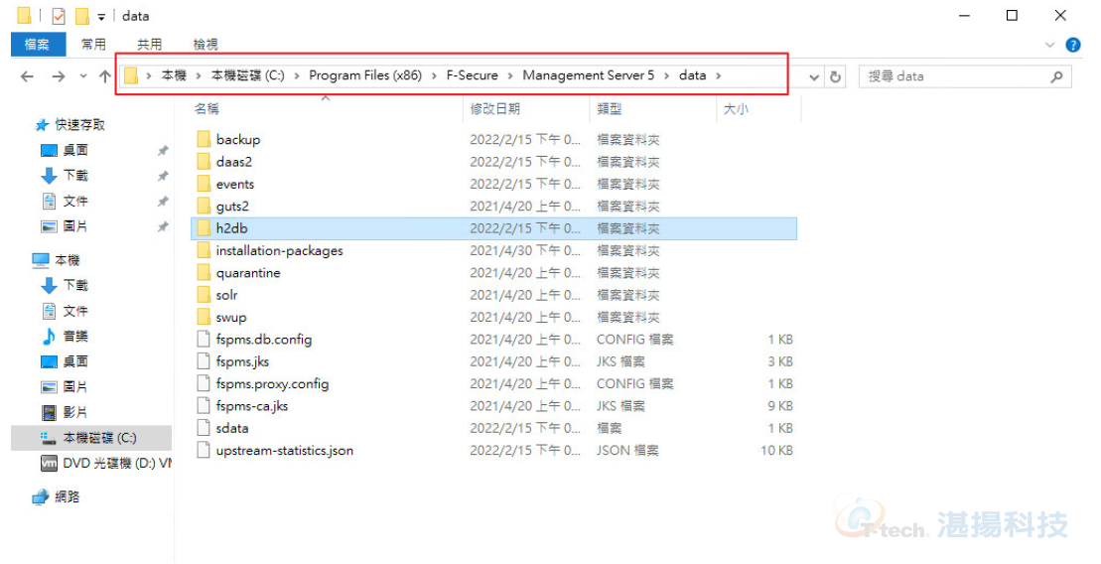Open 音樂 under 本機
This screenshot has width=1101, height=564.
tap(75, 337)
